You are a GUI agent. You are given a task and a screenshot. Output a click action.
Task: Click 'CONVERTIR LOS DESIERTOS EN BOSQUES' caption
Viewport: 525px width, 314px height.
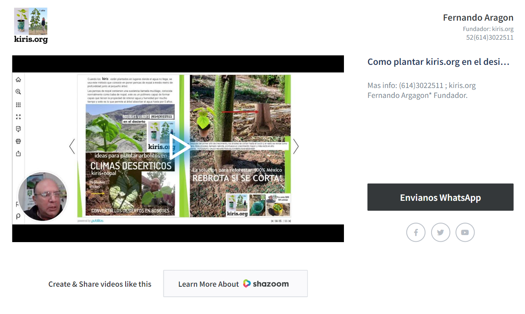pyautogui.click(x=130, y=211)
